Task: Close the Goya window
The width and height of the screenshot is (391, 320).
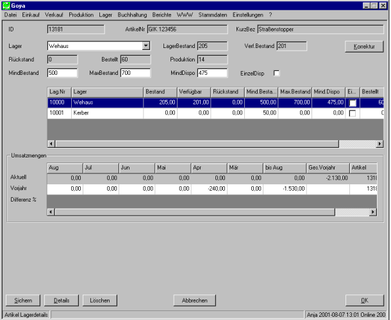Action: point(383,6)
